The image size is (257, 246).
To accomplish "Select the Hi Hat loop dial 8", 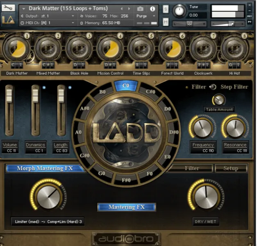I will click(234, 48).
